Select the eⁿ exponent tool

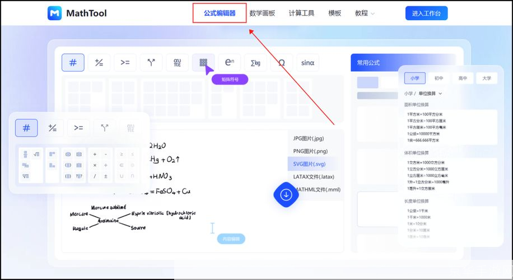click(230, 63)
